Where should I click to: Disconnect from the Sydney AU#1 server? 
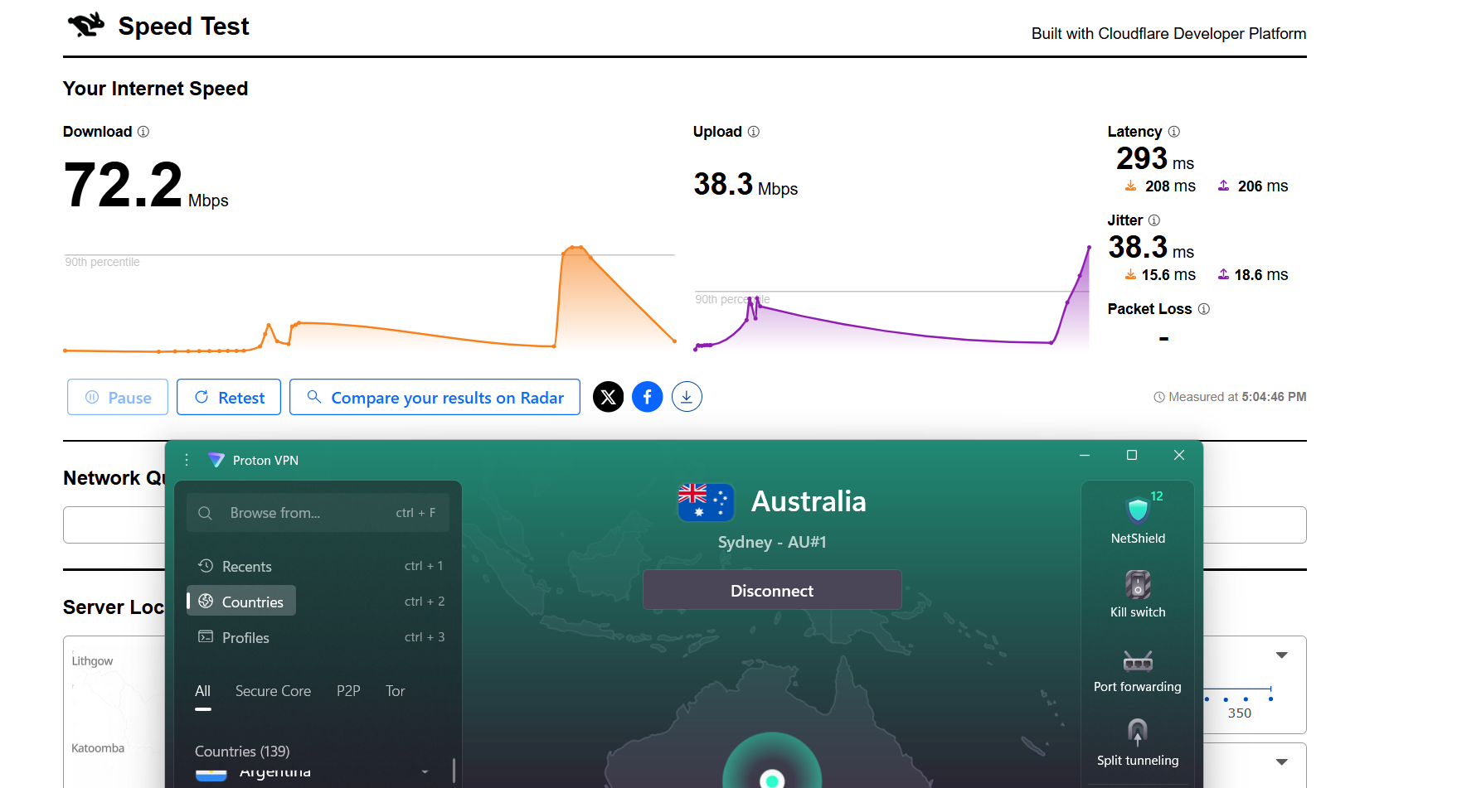[x=772, y=590]
